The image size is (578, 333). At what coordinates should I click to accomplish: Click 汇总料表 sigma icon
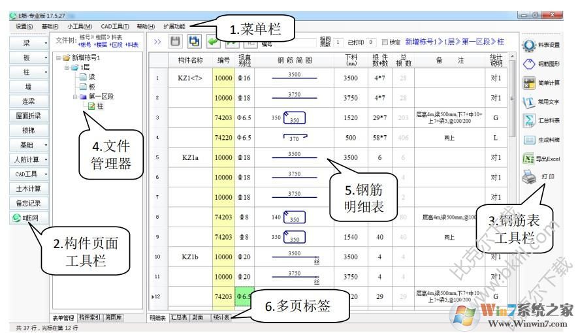tap(529, 120)
